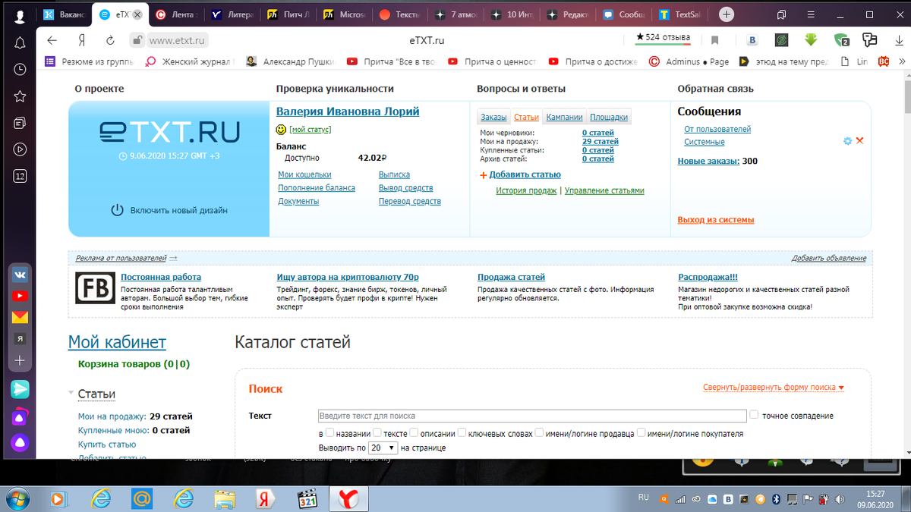The image size is (911, 512).
Task: Open the adblock shield extension icon
Action: [841, 40]
